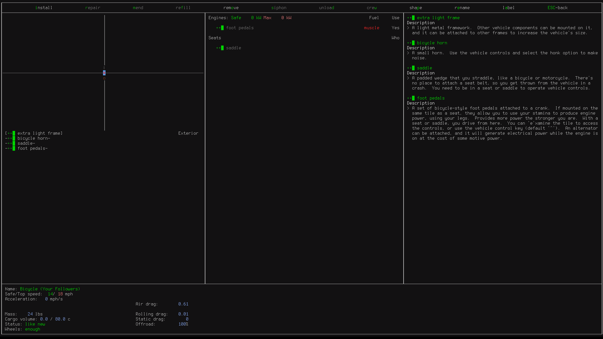The image size is (603, 339).
Task: Click green block icon by foot pedals description heading
Action: coord(413,98)
